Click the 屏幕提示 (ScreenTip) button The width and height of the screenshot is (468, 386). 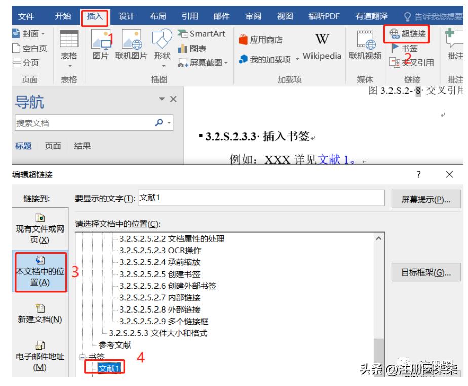coord(426,197)
